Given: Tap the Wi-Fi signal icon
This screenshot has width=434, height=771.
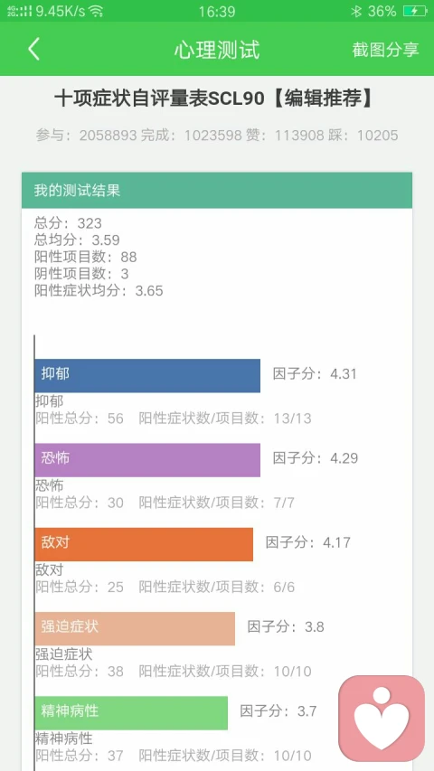Looking at the screenshot, I should pyautogui.click(x=96, y=11).
